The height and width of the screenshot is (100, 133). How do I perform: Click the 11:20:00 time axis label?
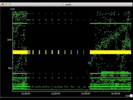click(56, 94)
